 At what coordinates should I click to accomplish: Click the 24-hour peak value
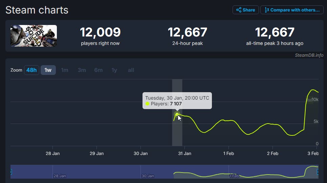pos(188,33)
